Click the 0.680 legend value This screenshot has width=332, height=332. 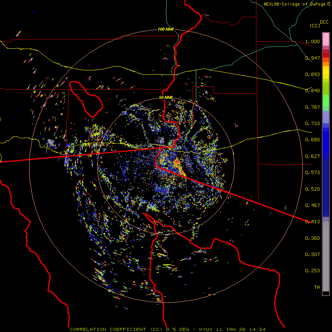click(312, 140)
